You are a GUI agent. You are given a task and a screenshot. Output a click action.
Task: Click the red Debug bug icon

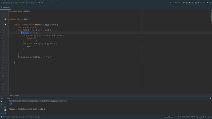tap(187, 3)
